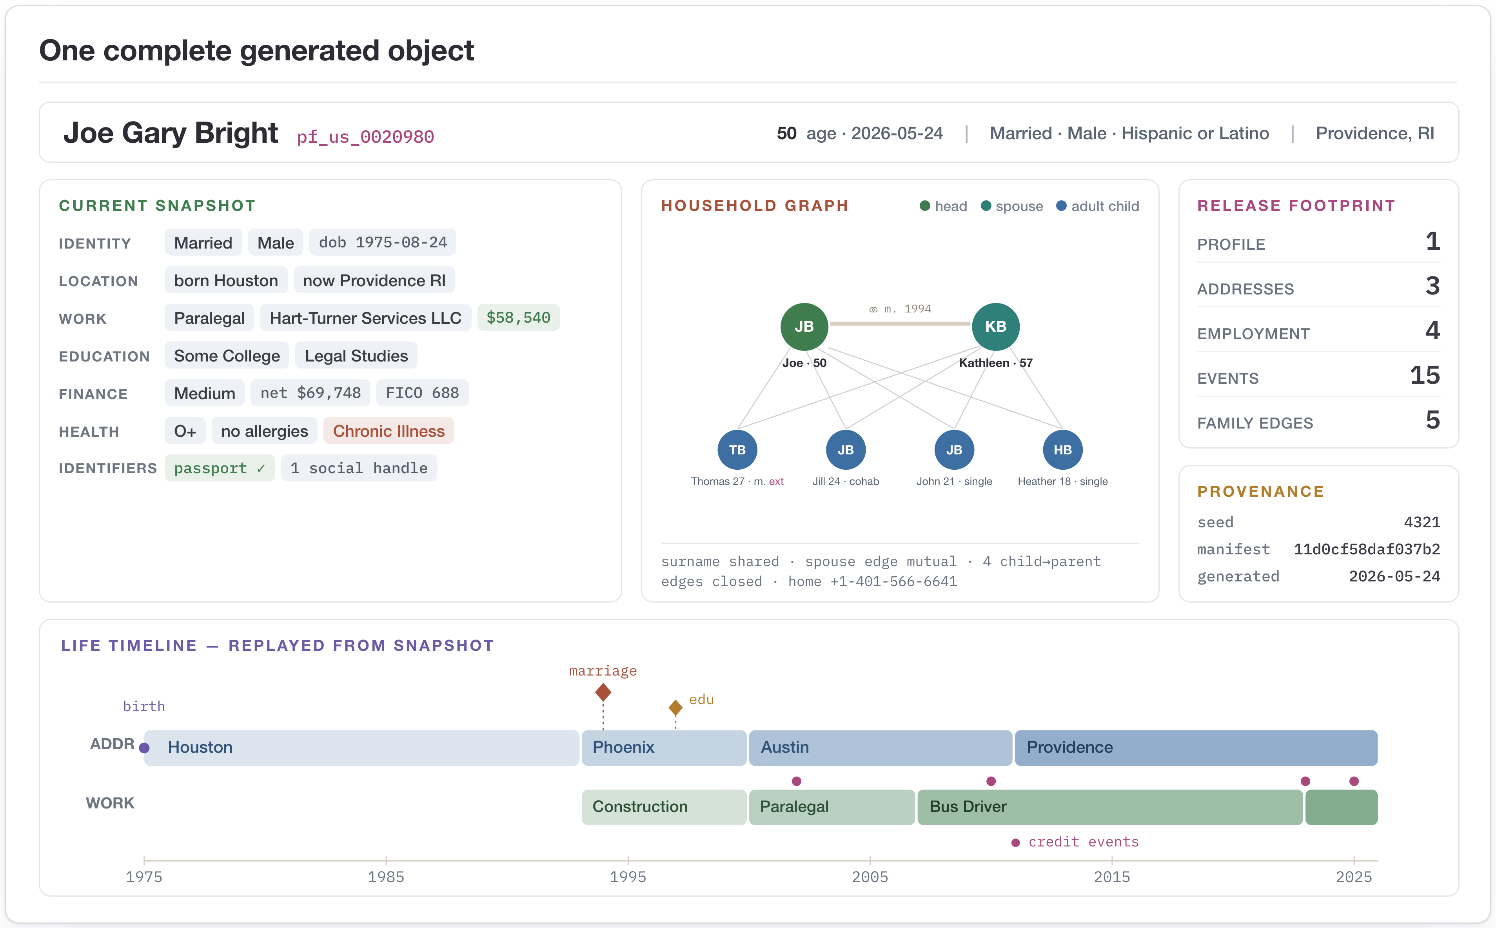1496x928 pixels.
Task: Click the Bus Driver work segment
Action: [x=1109, y=807]
